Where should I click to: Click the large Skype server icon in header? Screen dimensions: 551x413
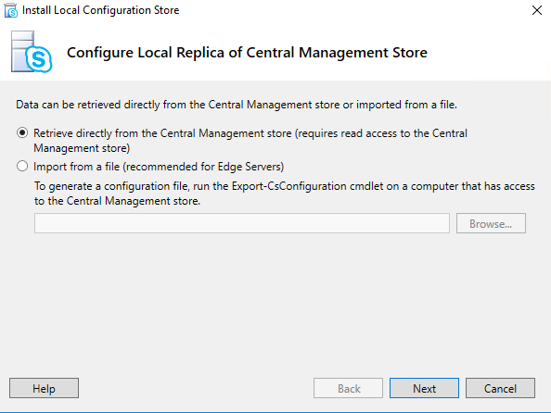(x=32, y=52)
